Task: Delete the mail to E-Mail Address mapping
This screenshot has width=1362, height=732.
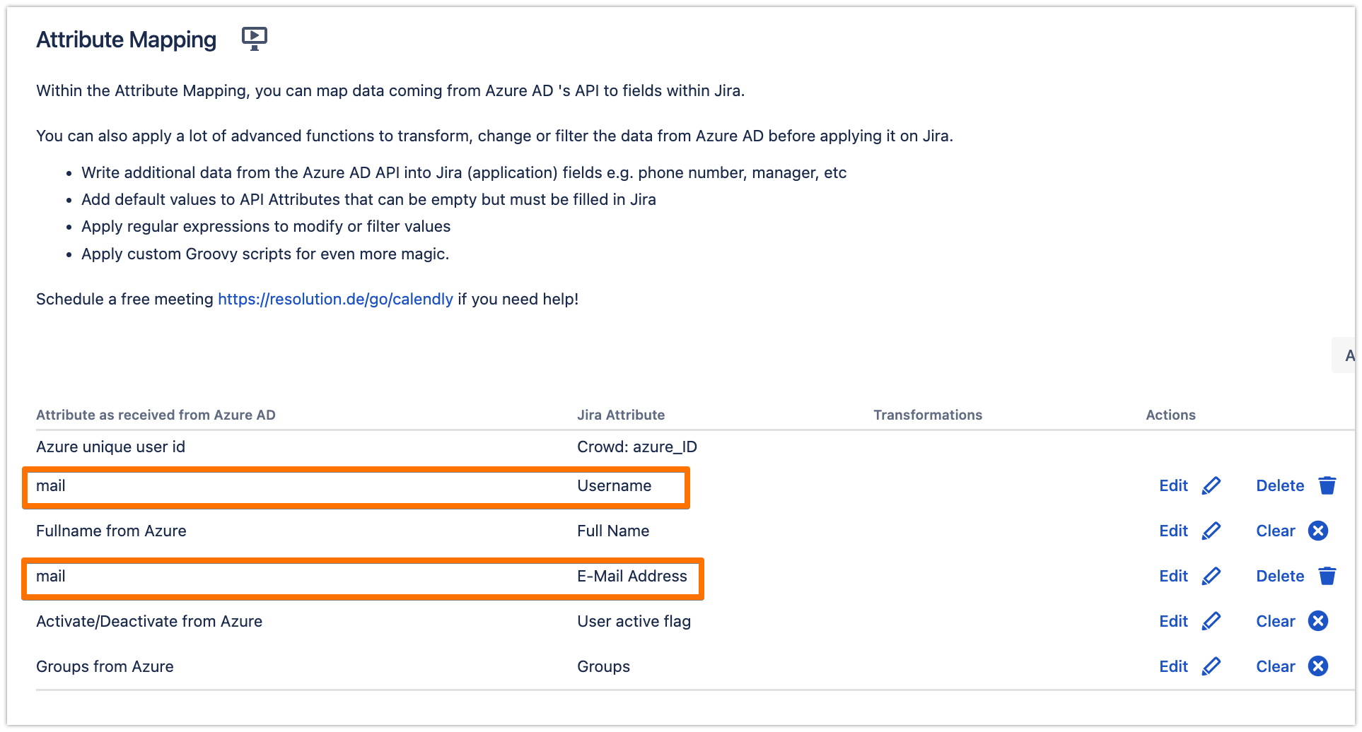Action: pyautogui.click(x=1280, y=576)
